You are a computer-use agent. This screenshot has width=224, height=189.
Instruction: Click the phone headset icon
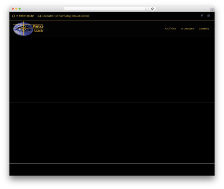coord(13,16)
